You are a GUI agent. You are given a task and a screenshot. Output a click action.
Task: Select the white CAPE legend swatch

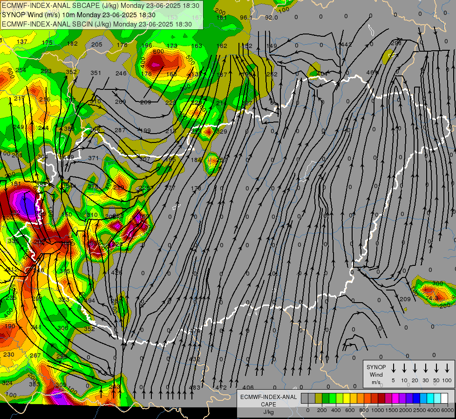point(444,398)
